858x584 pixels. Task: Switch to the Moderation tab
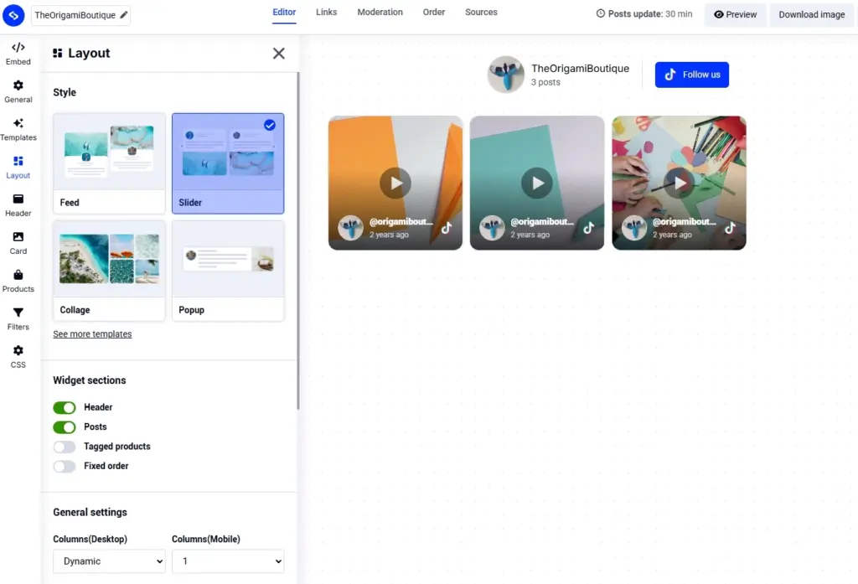coord(380,12)
